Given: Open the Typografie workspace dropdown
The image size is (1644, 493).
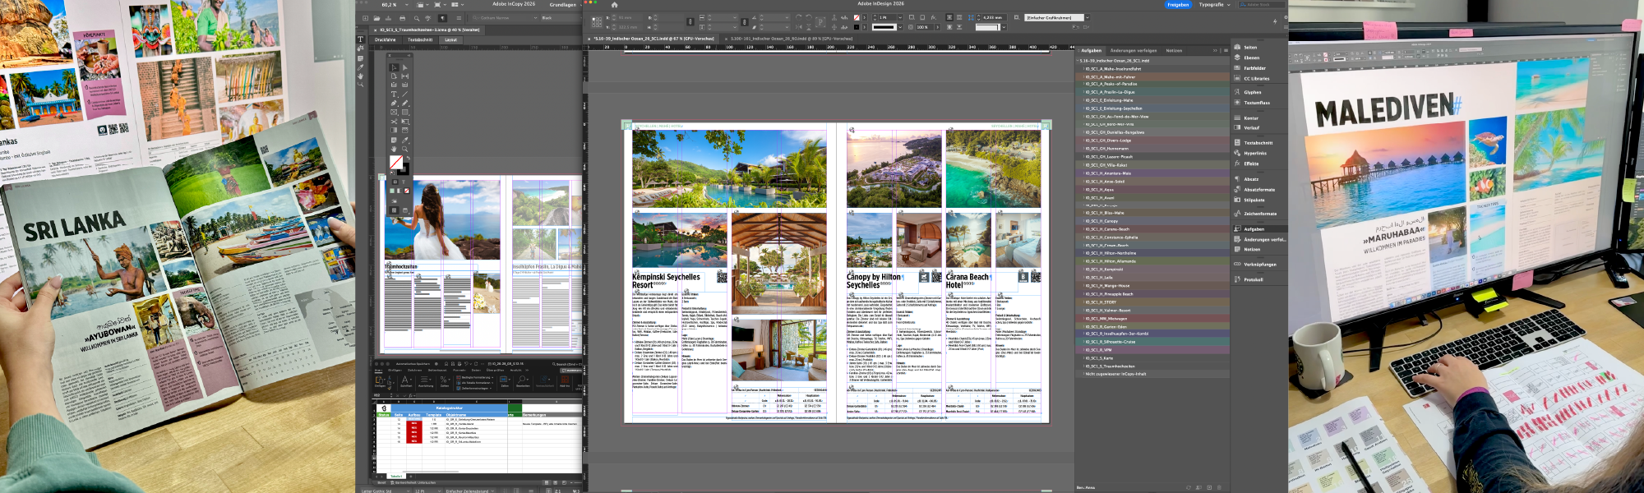Looking at the screenshot, I should pos(1215,5).
